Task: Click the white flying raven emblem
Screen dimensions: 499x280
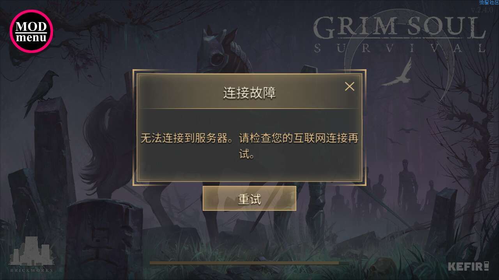Action: tap(397, 73)
